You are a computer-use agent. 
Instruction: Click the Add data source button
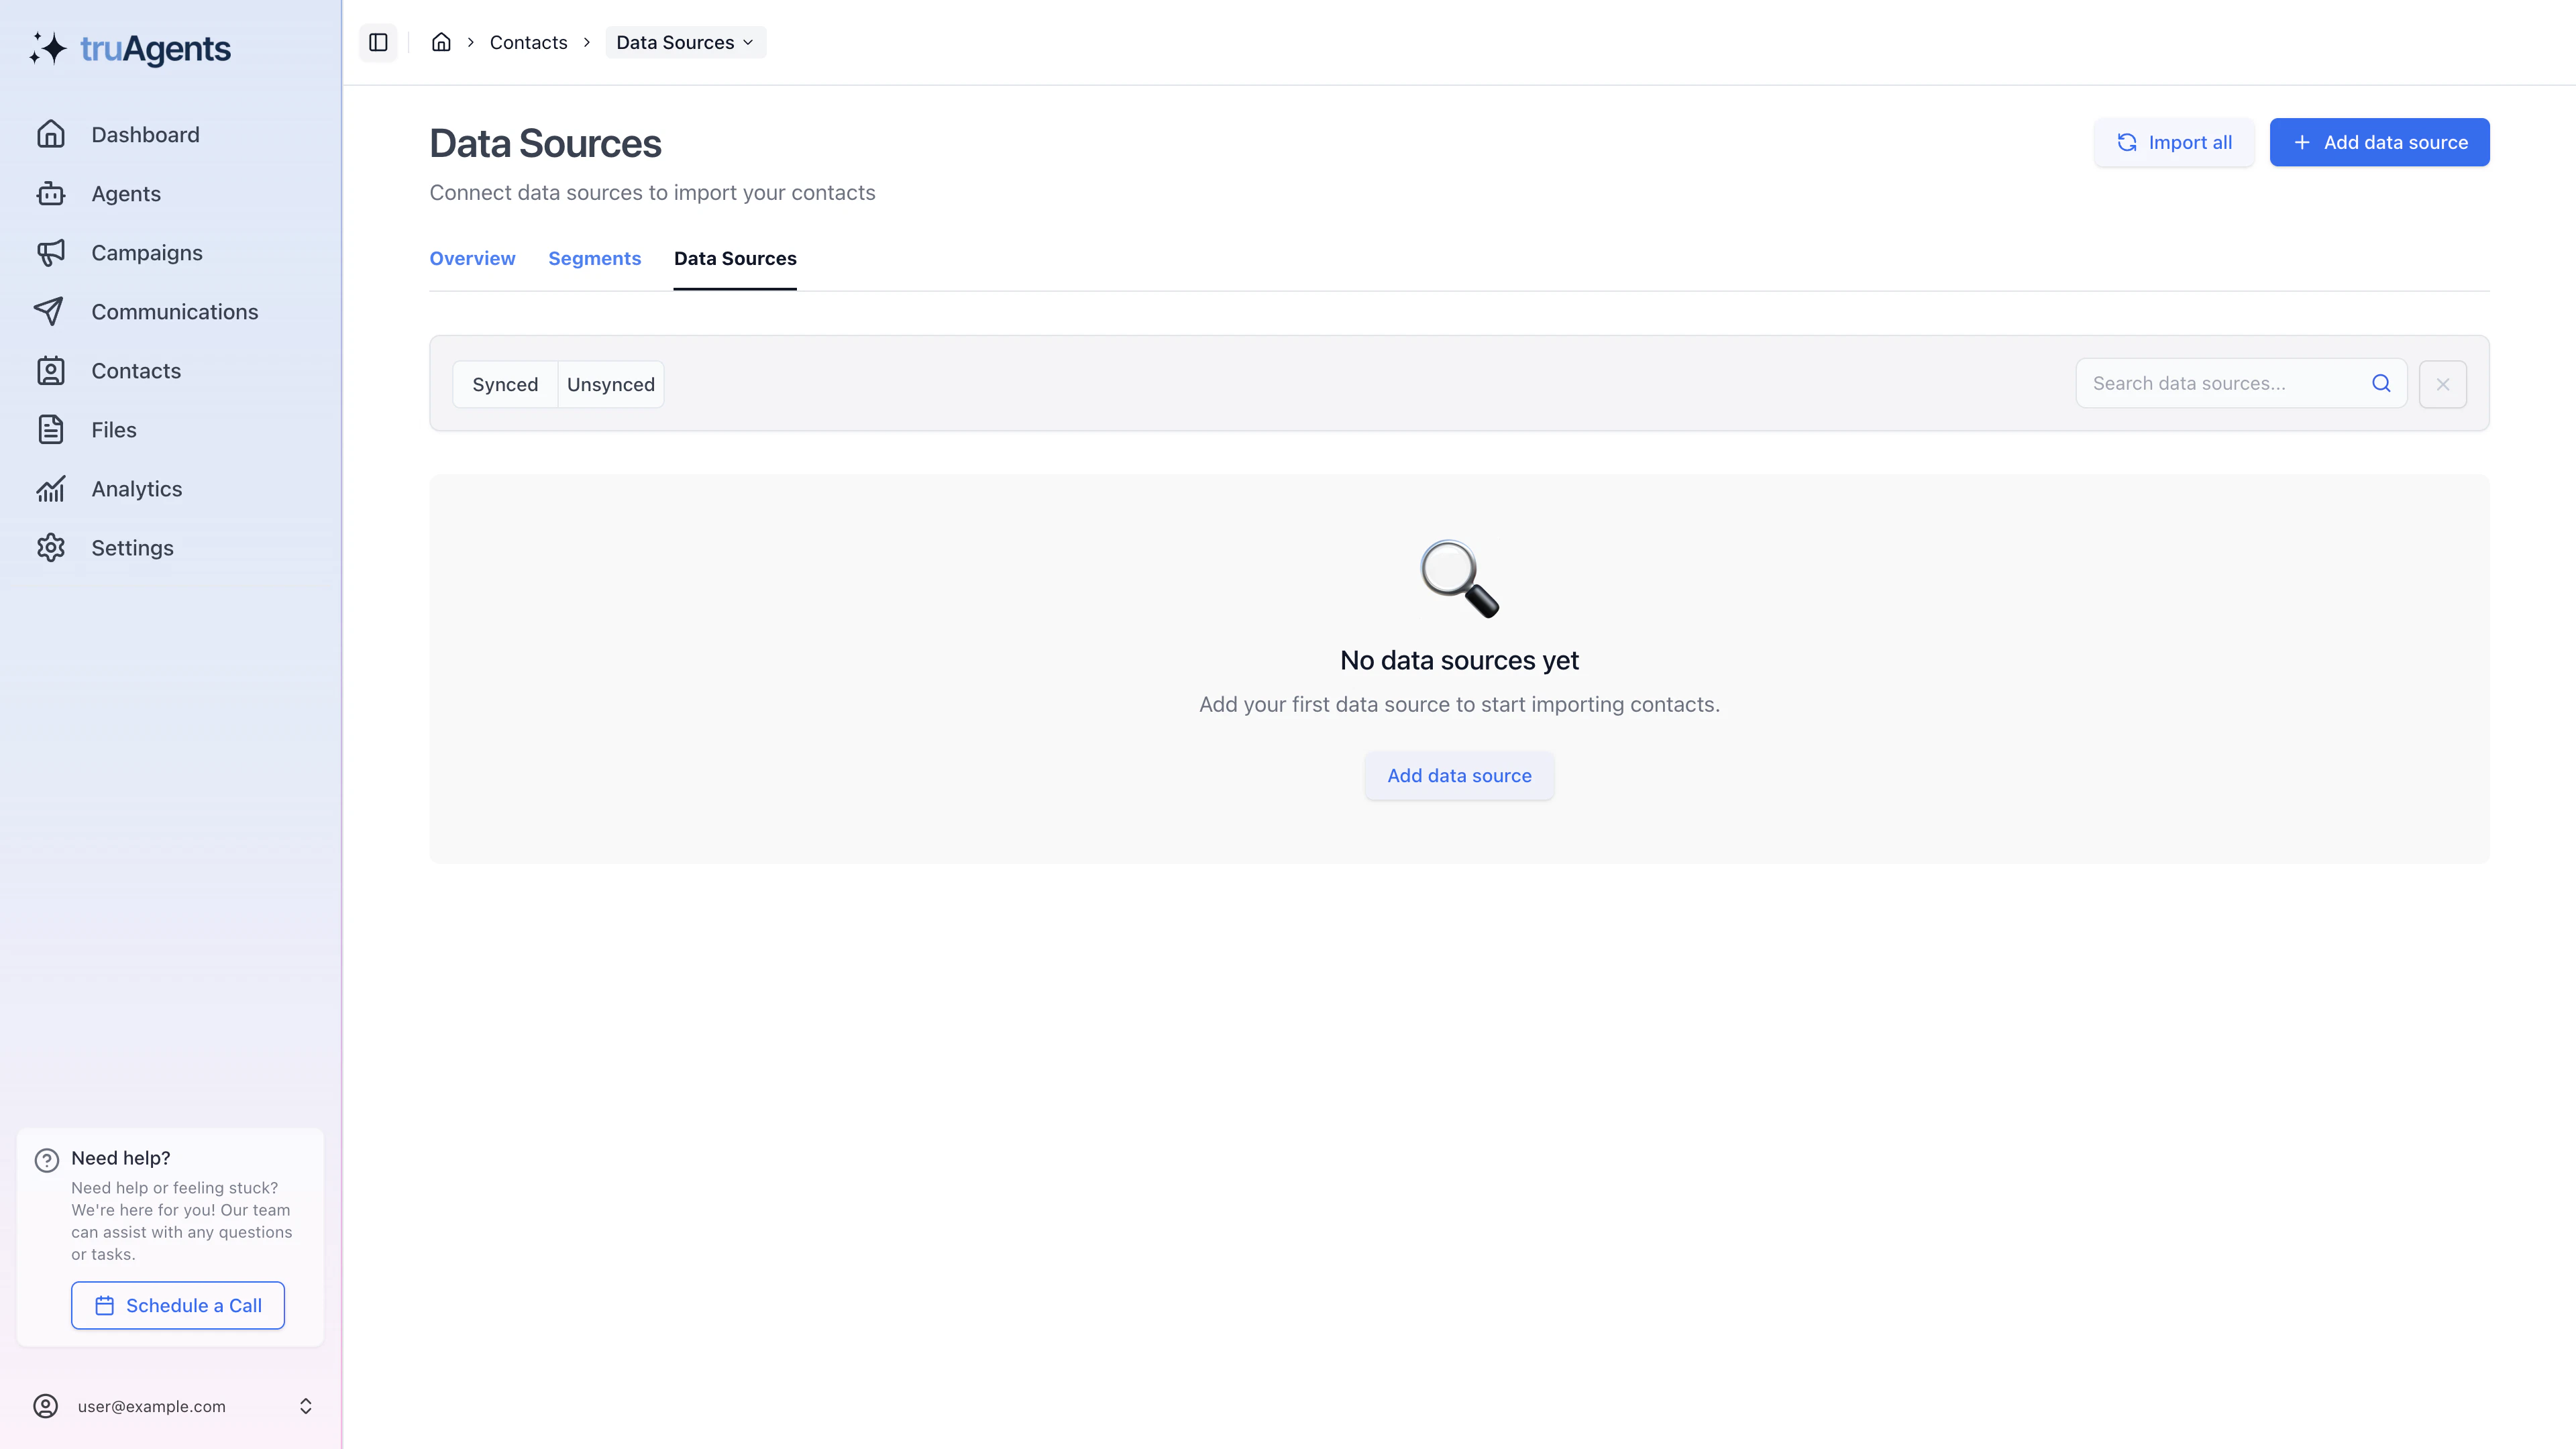[2379, 142]
